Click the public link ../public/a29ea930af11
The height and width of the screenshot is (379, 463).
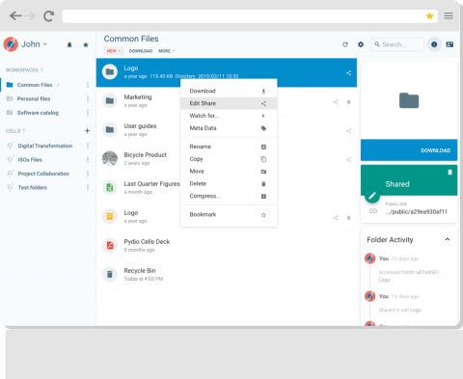pos(417,211)
